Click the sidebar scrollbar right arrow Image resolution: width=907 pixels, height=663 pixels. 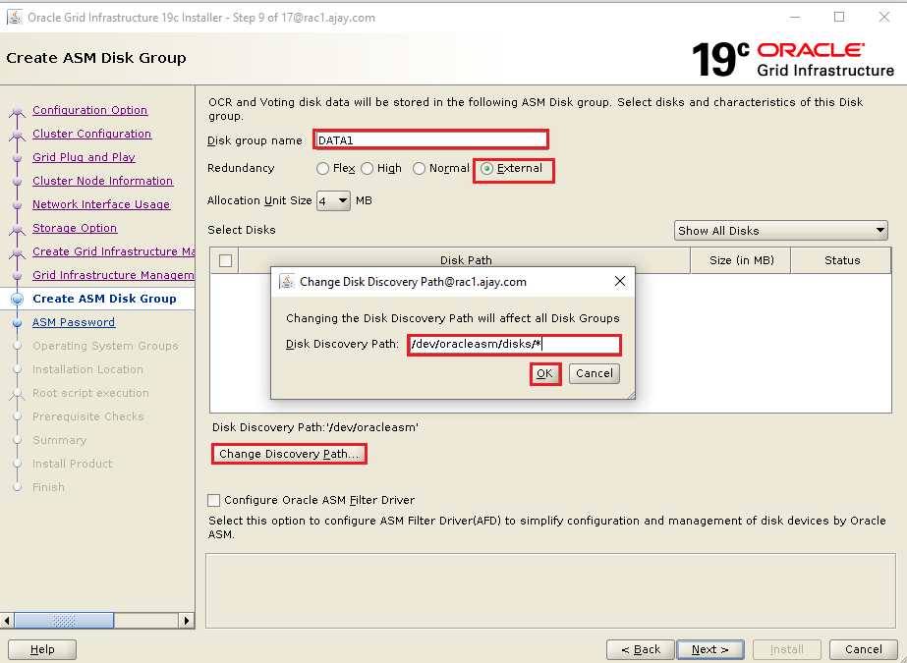coord(187,621)
